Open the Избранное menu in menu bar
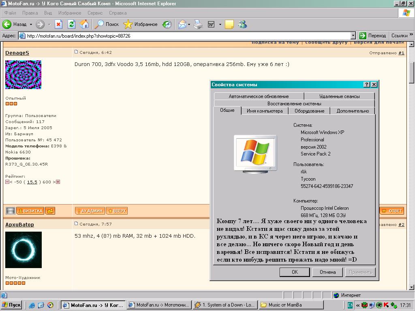 tap(70, 13)
